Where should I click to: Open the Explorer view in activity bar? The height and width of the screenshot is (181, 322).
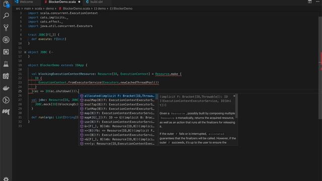tap(6, 4)
